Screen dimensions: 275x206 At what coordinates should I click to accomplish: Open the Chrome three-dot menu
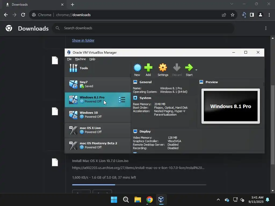(x=269, y=15)
